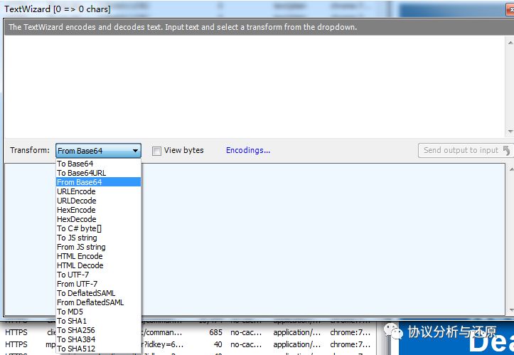
Task: Choose From DeflatedSAML transform
Action: [x=98, y=302]
